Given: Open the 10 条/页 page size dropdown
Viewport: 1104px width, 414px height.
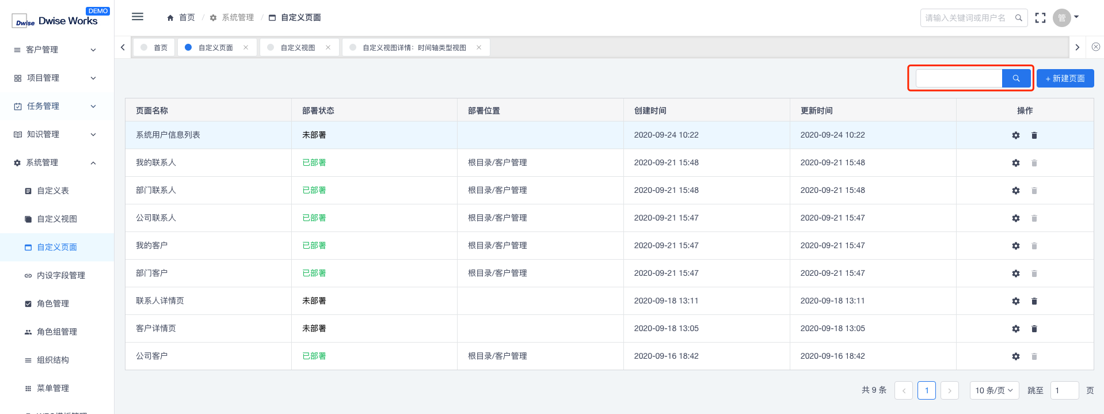Looking at the screenshot, I should [x=994, y=390].
